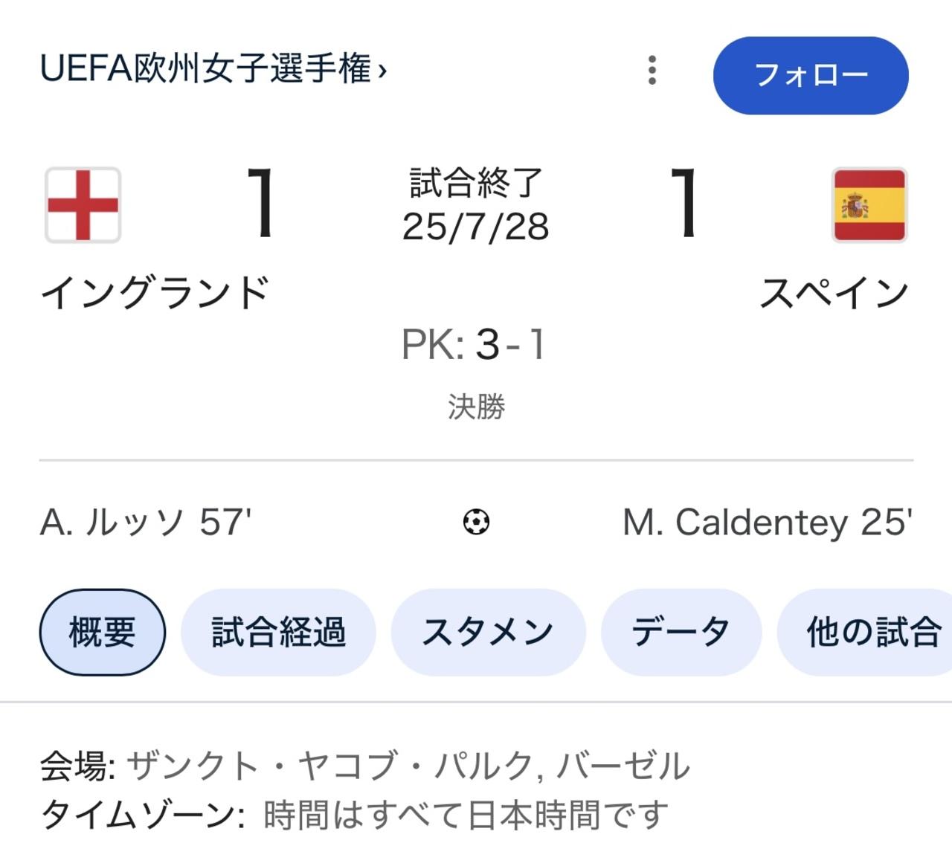The image size is (952, 866).
Task: Click the イングランド team name
Action: 155,293
